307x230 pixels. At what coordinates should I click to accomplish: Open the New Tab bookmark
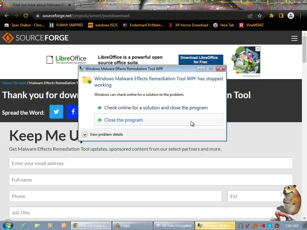pos(224,25)
